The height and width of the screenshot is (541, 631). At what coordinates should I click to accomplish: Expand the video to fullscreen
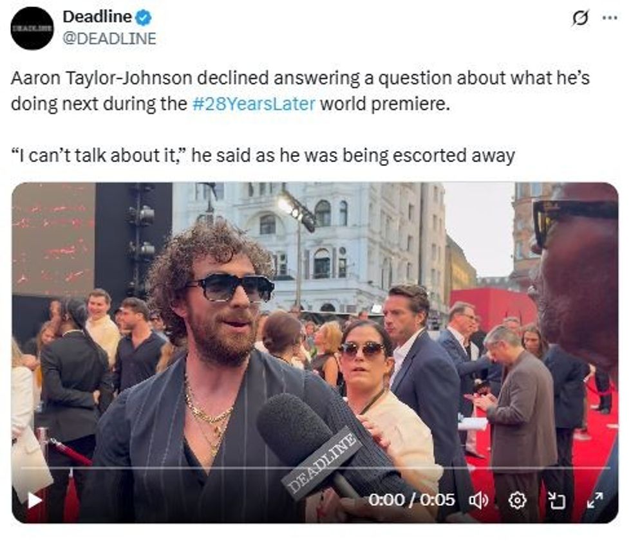point(595,500)
